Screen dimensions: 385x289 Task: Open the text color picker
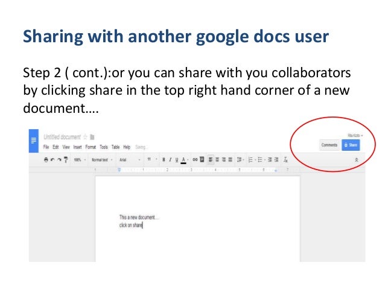183,160
